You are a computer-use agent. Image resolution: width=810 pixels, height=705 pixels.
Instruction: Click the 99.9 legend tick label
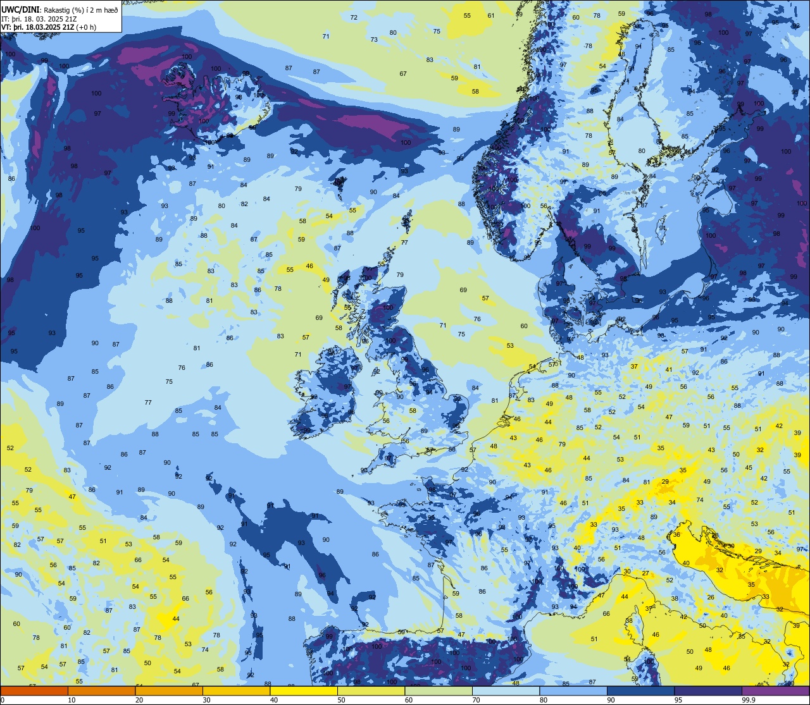click(749, 700)
